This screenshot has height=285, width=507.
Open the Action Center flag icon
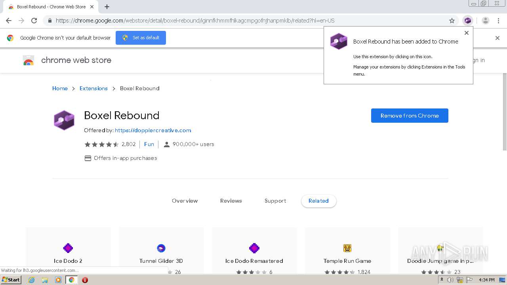click(469, 280)
